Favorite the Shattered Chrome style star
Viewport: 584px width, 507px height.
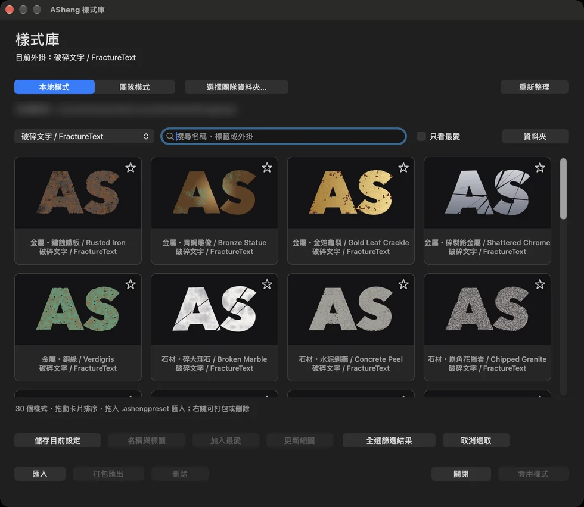coord(540,168)
